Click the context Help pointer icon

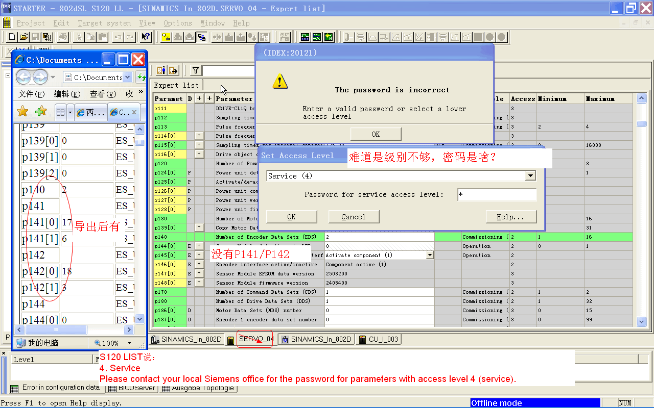pos(146,37)
